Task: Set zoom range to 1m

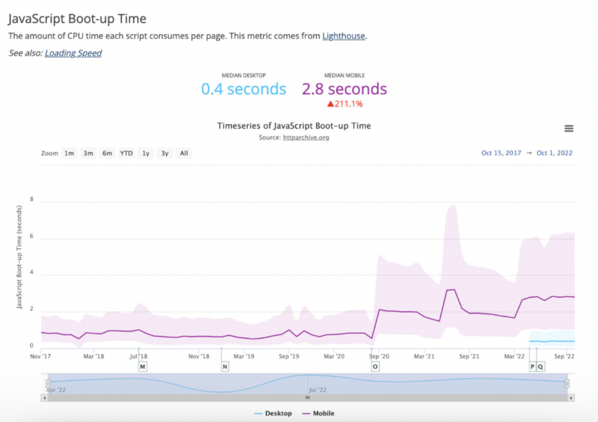Action: 69,153
